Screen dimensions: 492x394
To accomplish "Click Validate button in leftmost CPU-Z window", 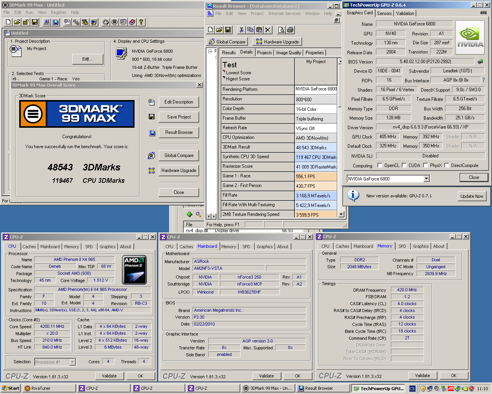I will tap(109, 376).
